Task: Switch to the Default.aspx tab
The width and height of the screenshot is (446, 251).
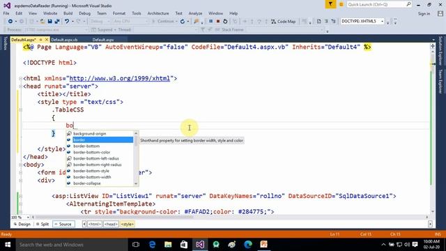Action: point(103,40)
